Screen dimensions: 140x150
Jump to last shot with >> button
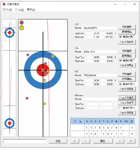(131, 141)
